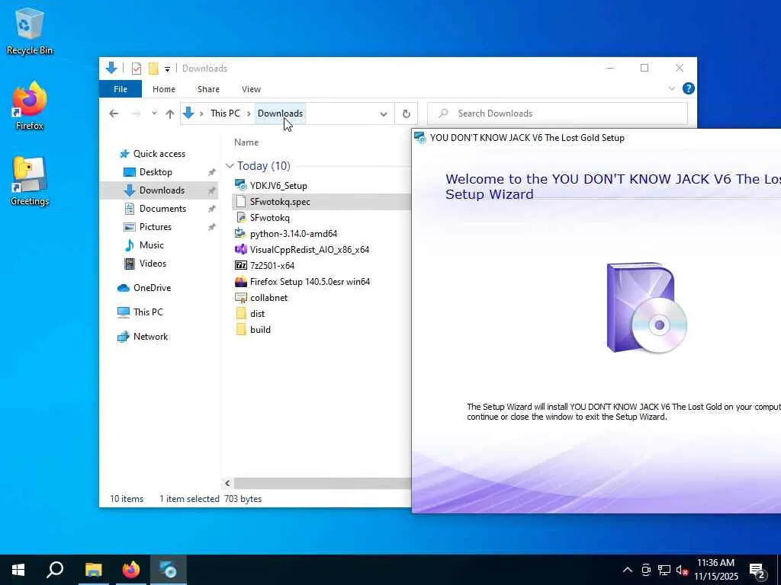
Task: Click the Downloads arrow icon in the title bar
Action: [111, 68]
